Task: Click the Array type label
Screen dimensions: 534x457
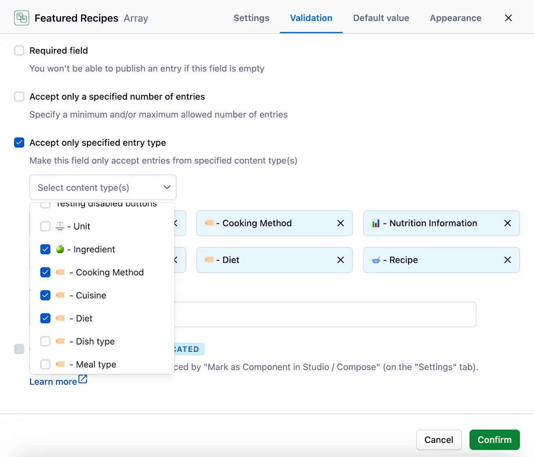Action: [136, 19]
